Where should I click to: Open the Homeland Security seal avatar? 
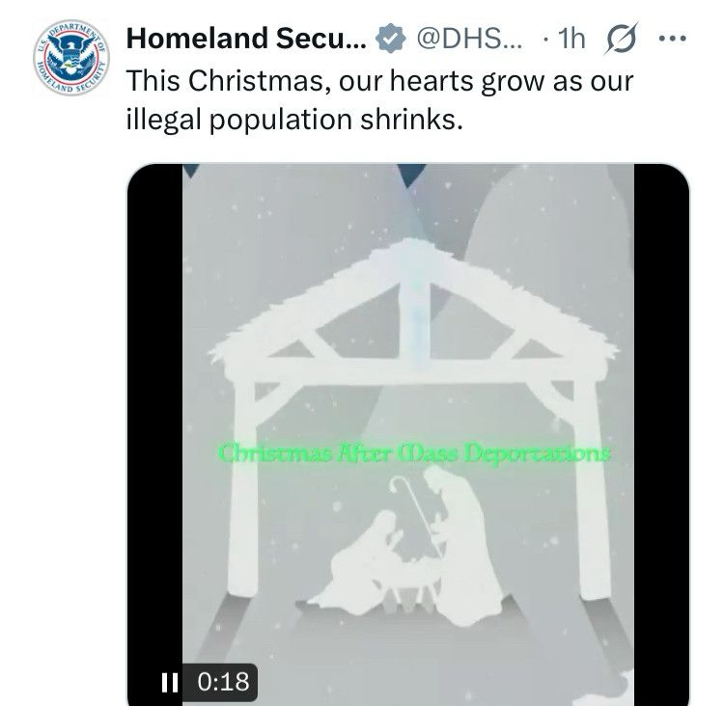(71, 58)
